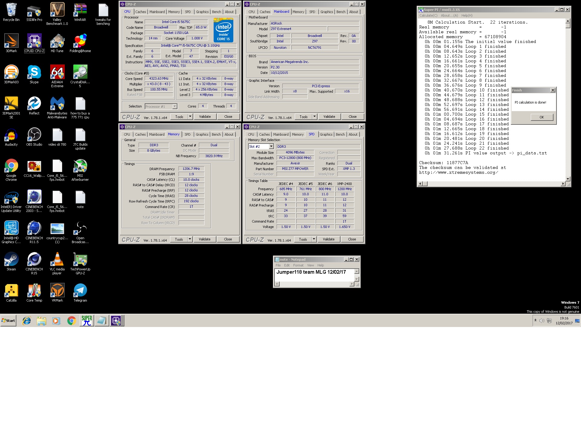Image resolution: width=581 pixels, height=436 pixels.
Task: Open the Steam desktop shortcut
Action: (x=11, y=261)
